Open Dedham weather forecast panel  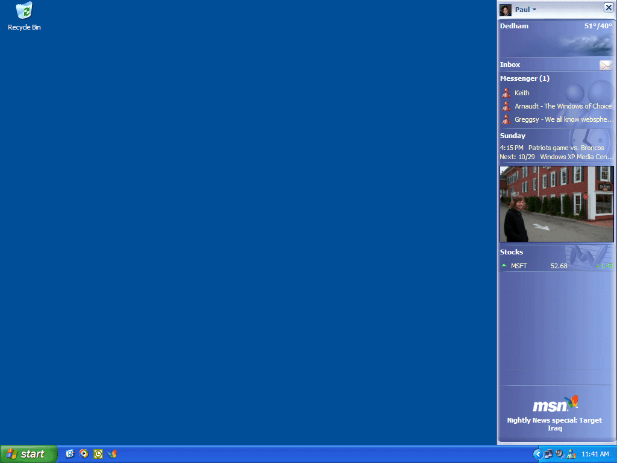point(556,37)
